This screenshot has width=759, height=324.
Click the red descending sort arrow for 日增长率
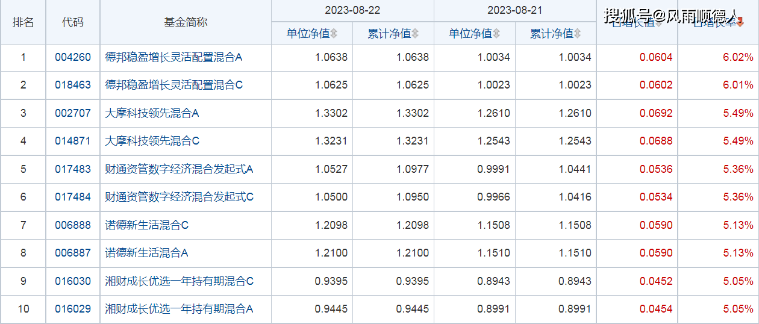[x=740, y=23]
